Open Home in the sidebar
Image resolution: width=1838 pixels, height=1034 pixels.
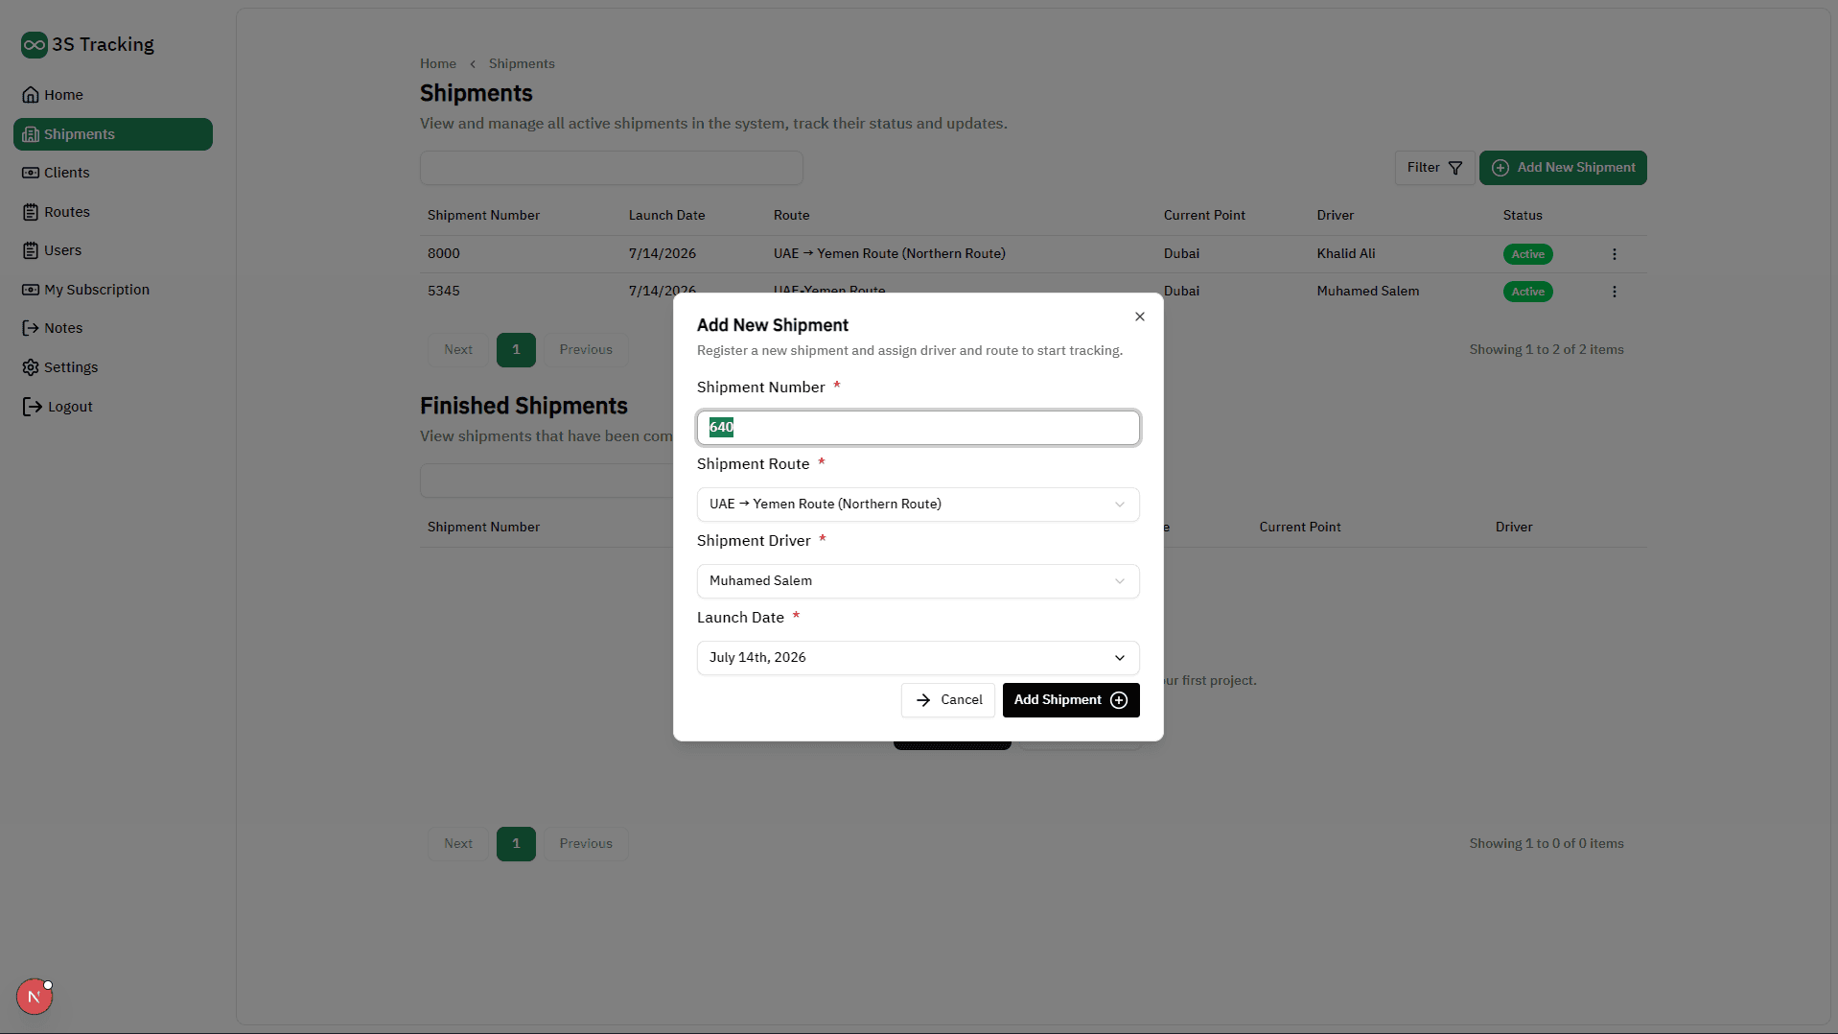pos(113,95)
